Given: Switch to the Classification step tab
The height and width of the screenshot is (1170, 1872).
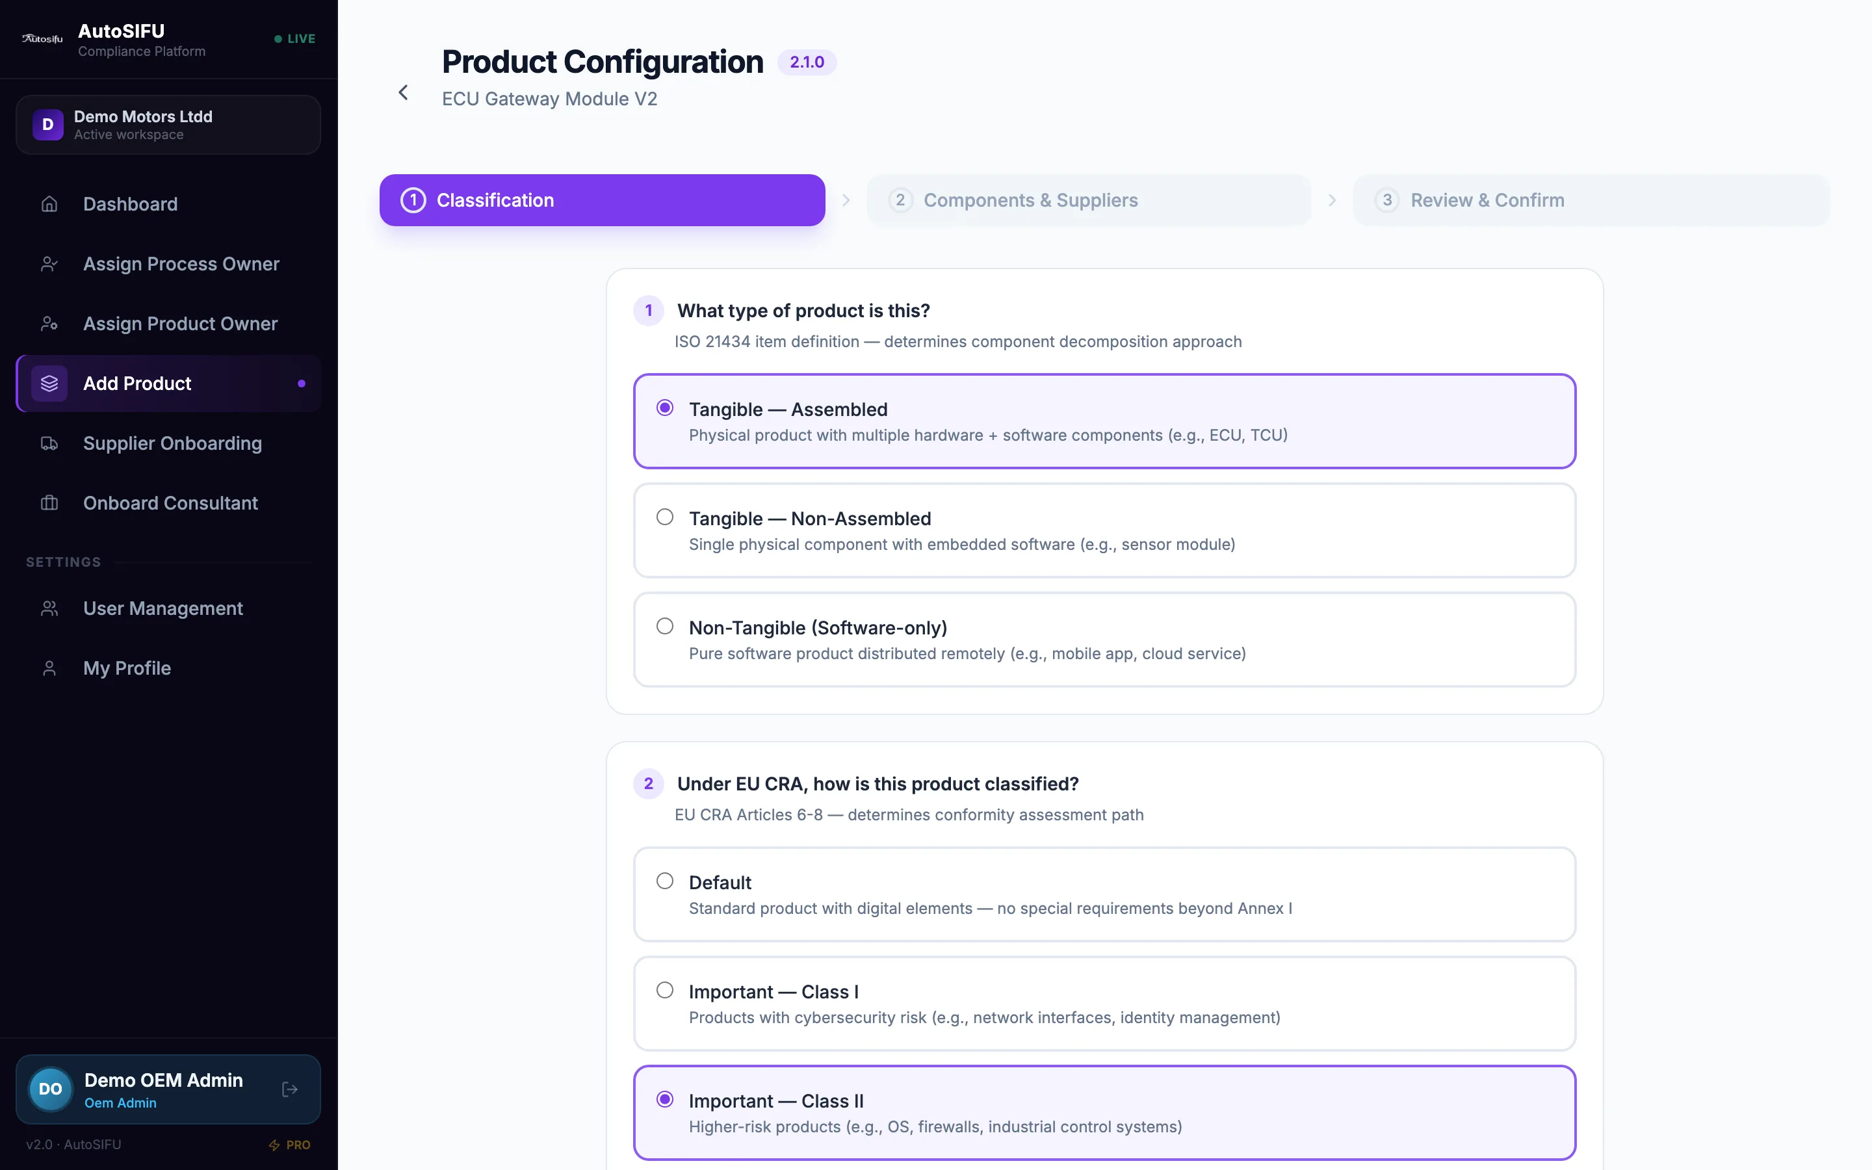Looking at the screenshot, I should (x=602, y=200).
